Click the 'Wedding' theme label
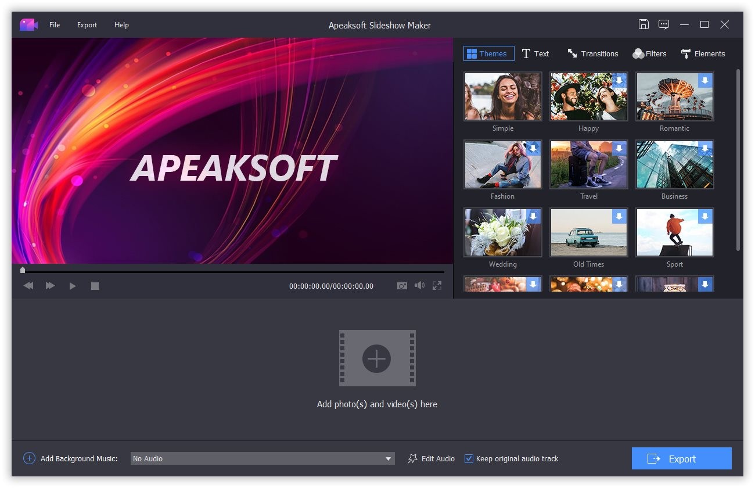 coord(503,264)
